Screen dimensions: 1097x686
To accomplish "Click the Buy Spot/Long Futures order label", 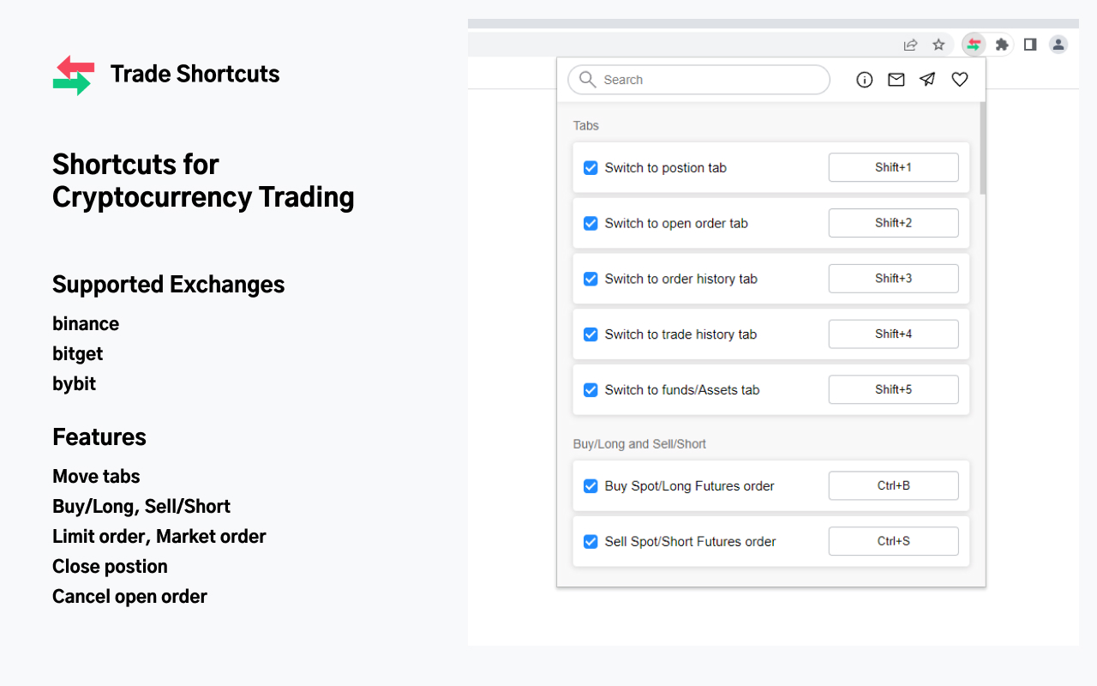I will point(689,486).
